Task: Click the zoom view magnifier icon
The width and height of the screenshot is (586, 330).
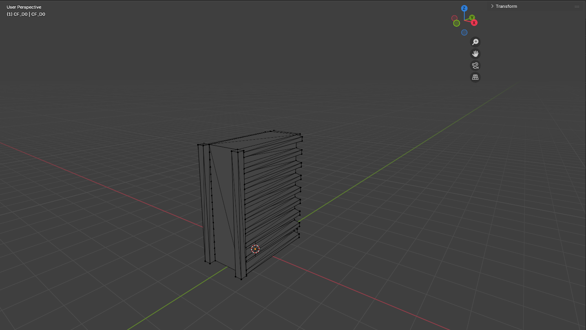Action: pos(475,42)
